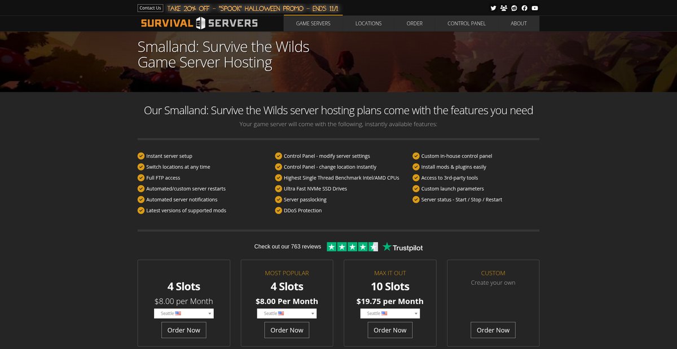The height and width of the screenshot is (349, 677).
Task: Click the Contact Us button
Action: [x=150, y=8]
